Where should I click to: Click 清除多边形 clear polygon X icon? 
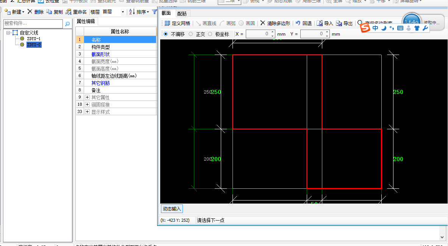coord(262,23)
